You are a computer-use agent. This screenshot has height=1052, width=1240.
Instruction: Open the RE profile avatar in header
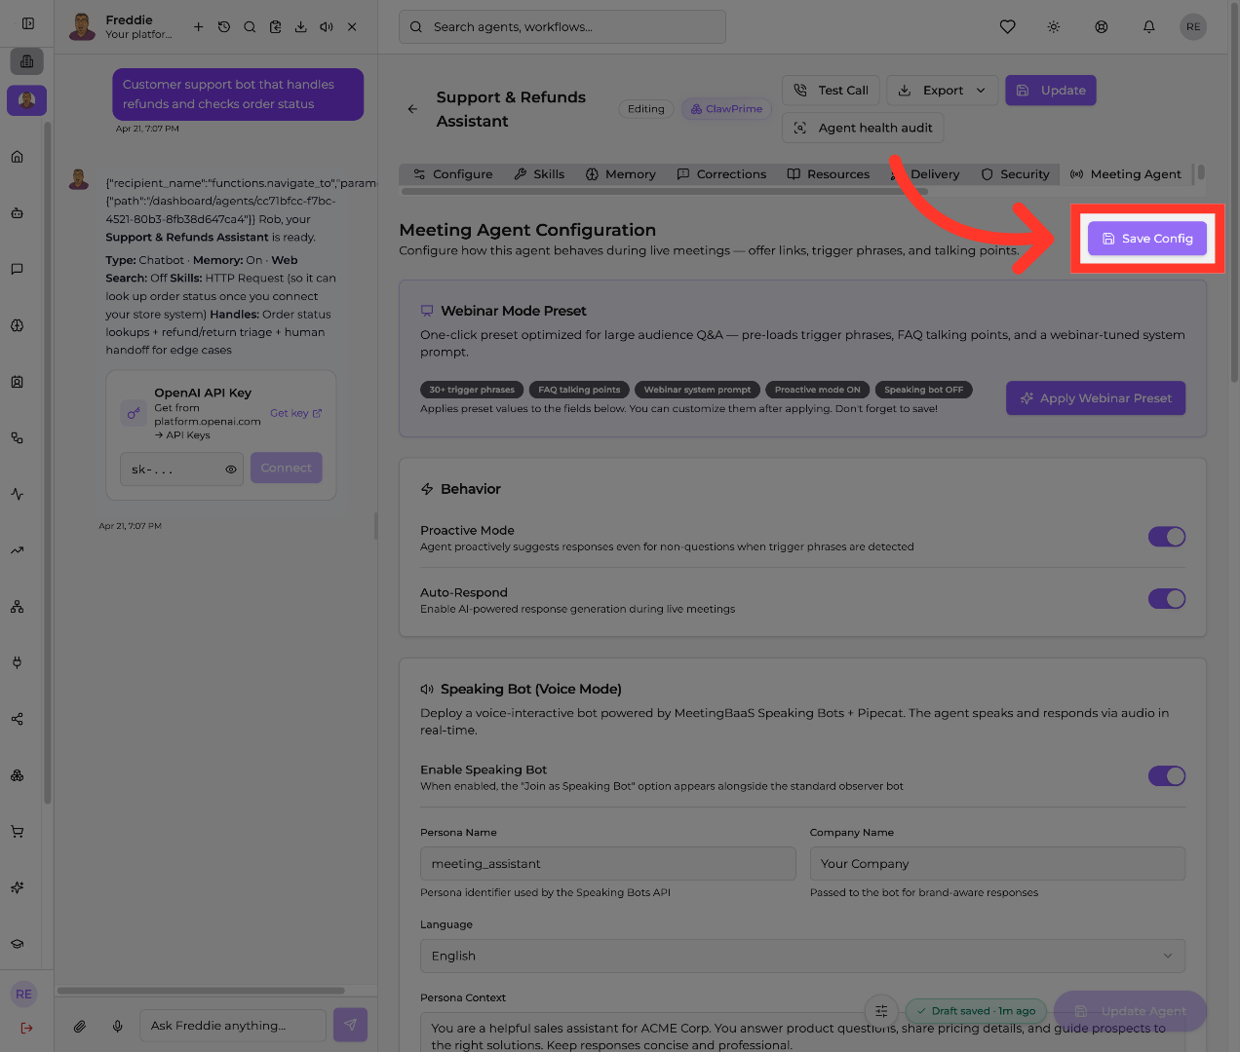(1193, 27)
